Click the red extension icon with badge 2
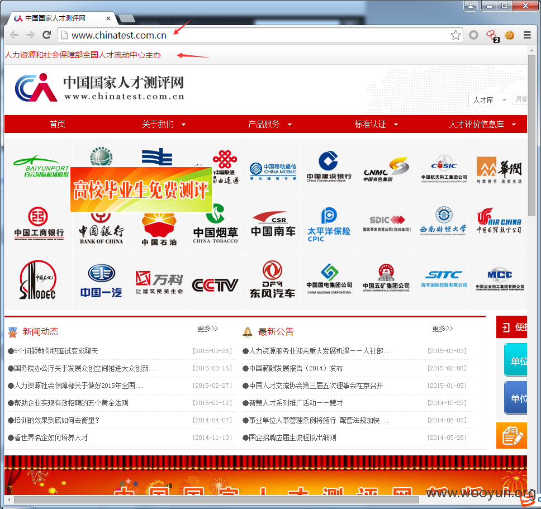Viewport: 541px width, 509px height. pyautogui.click(x=492, y=36)
